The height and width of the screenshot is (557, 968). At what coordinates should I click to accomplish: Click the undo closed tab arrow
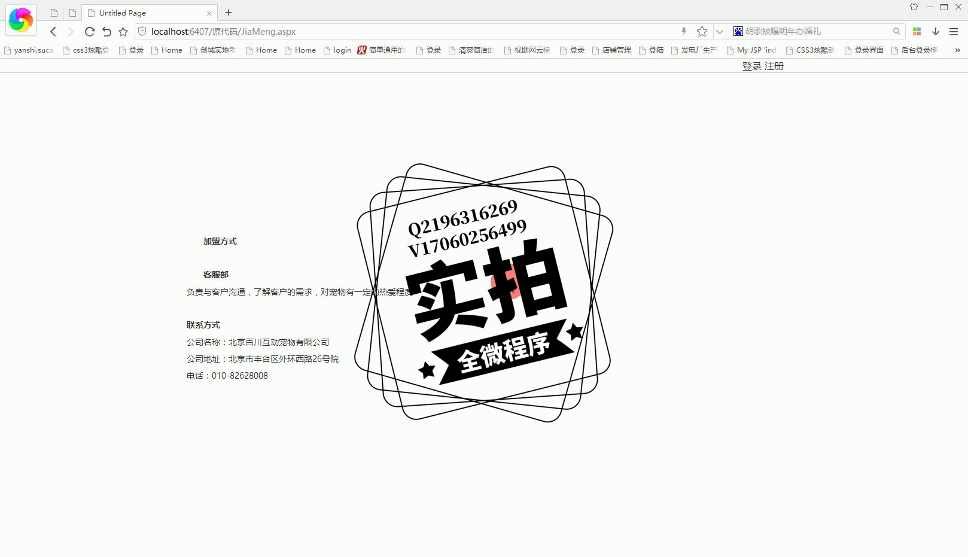point(106,32)
